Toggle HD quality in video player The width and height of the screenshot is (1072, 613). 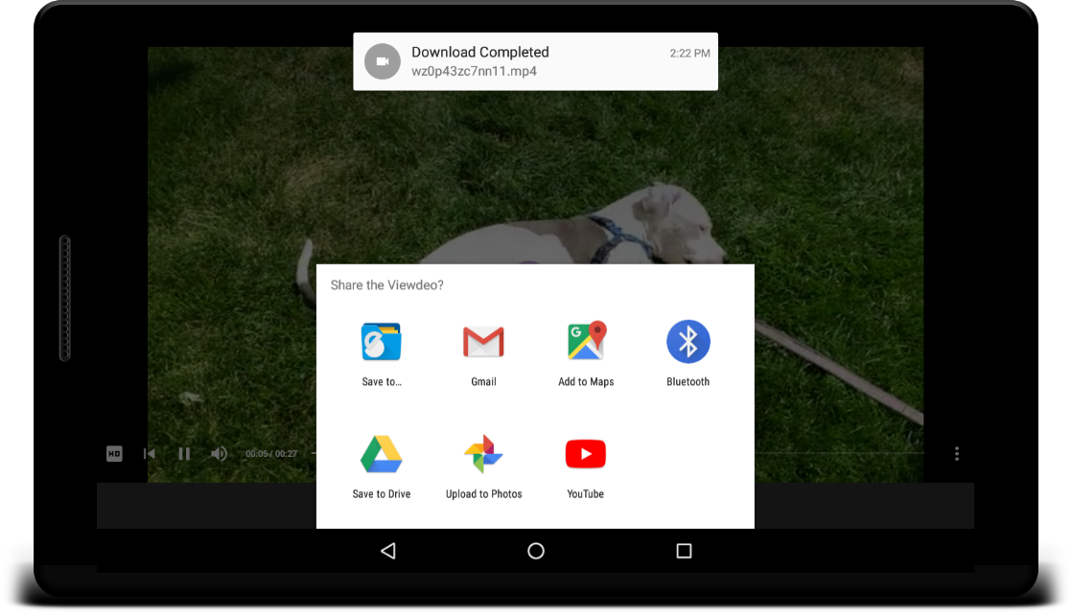(x=114, y=454)
